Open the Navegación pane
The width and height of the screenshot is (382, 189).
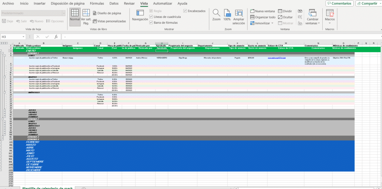(x=140, y=15)
